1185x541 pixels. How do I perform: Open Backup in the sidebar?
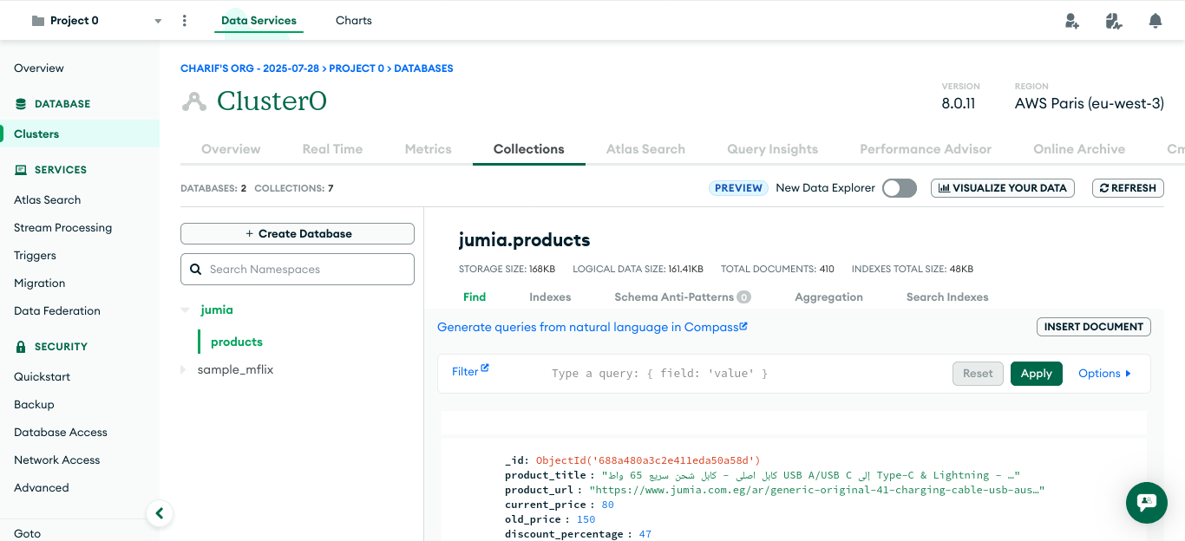click(34, 405)
